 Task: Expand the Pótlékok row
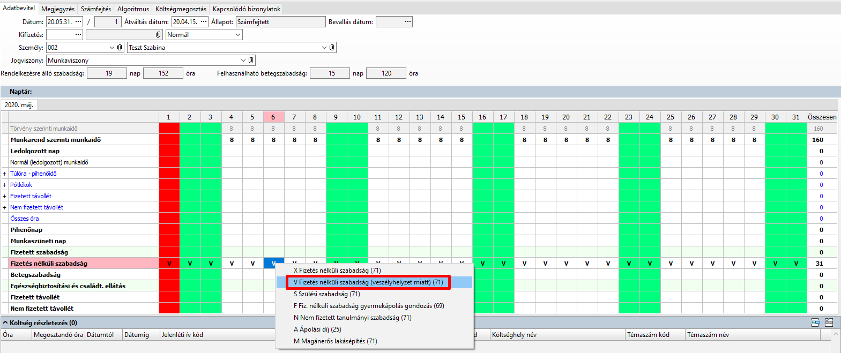(5, 185)
